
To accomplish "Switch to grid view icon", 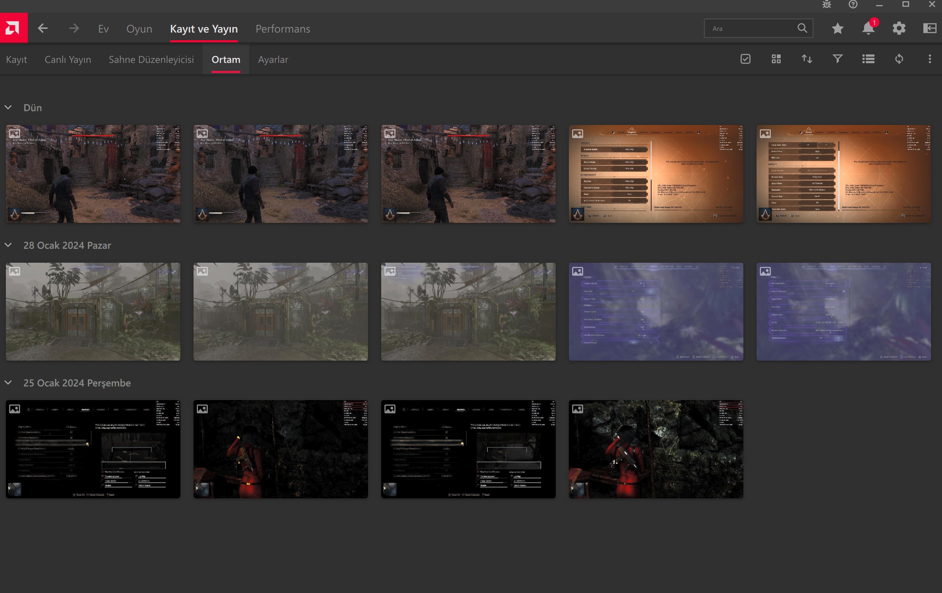I will (776, 59).
